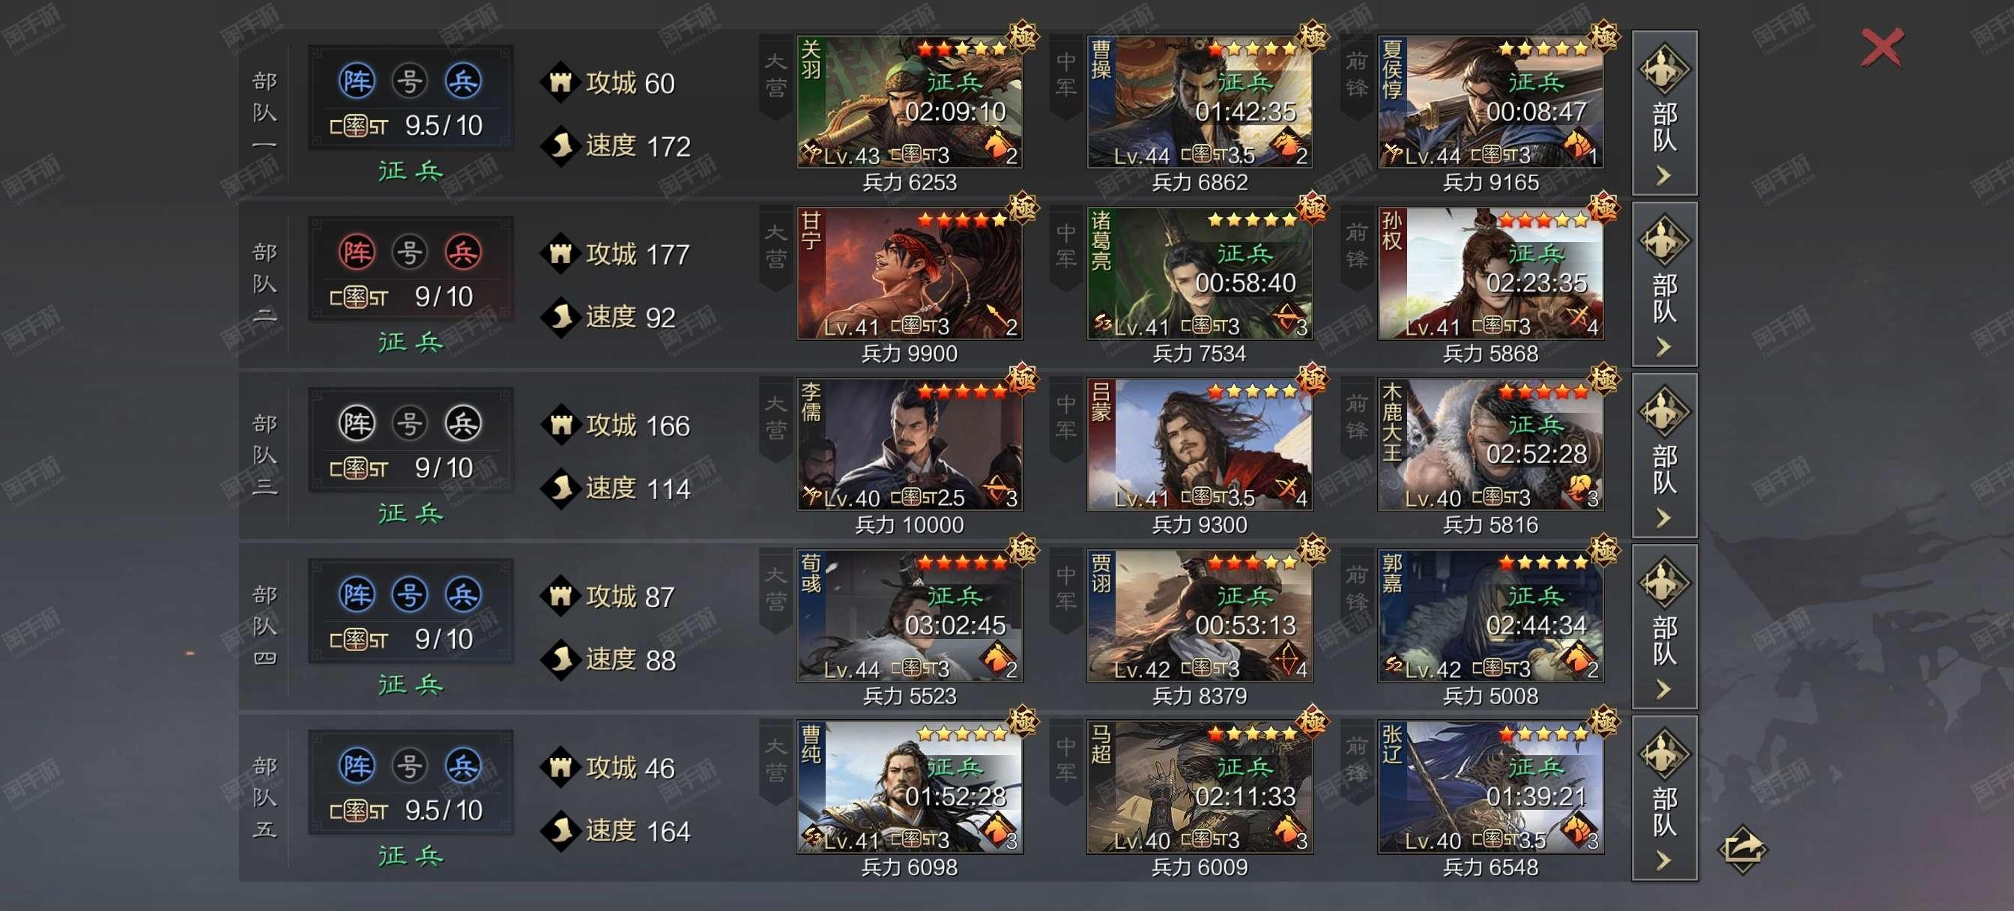Close the troop panel with red X
The width and height of the screenshot is (2014, 911).
pos(1882,48)
